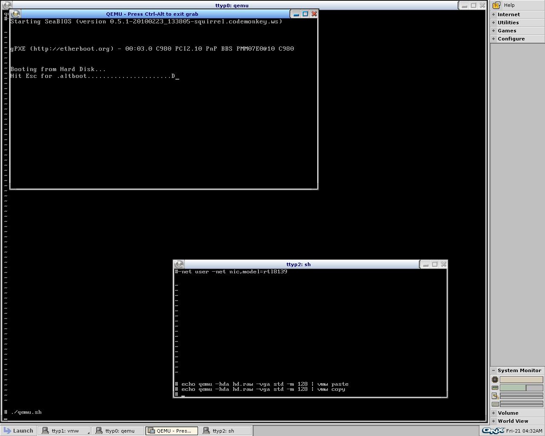The width and height of the screenshot is (545, 436).
Task: Click the QNX logo in the taskbar
Action: pos(493,430)
